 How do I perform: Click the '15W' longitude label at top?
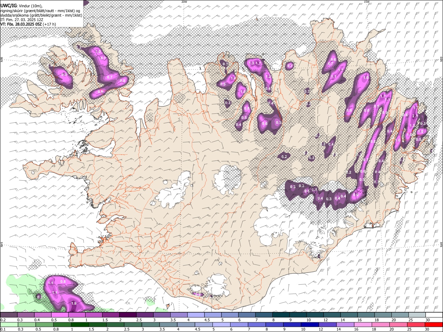(367, 2)
